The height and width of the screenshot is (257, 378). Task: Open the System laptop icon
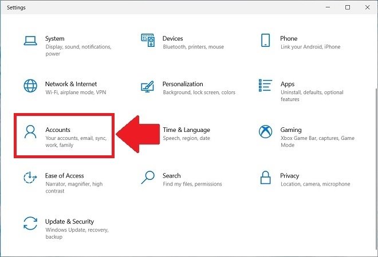click(x=30, y=41)
